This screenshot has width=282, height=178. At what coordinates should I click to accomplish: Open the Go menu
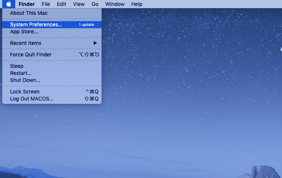pos(95,4)
